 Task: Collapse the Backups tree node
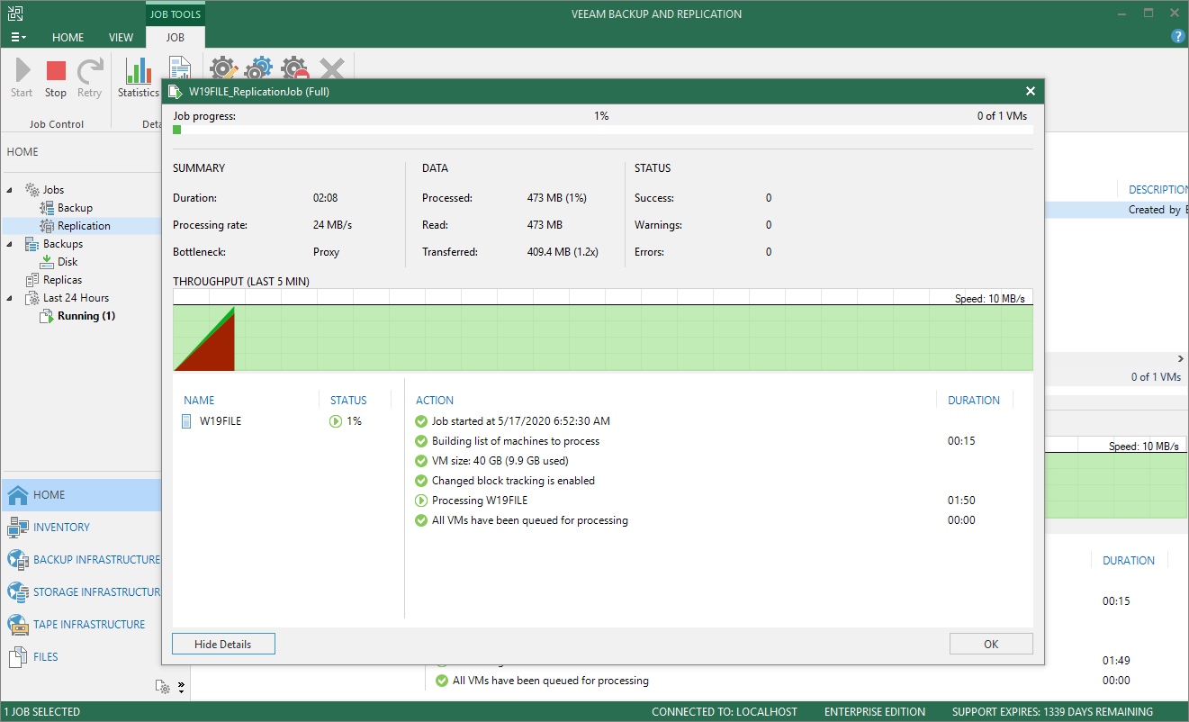[x=11, y=244]
